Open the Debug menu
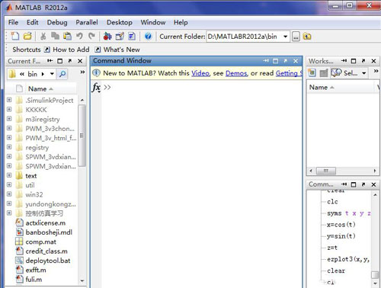381x288 pixels. (x=57, y=22)
